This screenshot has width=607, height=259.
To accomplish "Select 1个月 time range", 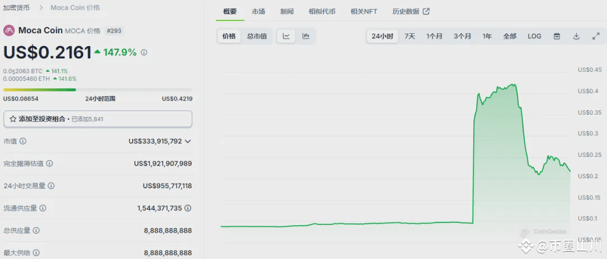I will click(x=434, y=37).
